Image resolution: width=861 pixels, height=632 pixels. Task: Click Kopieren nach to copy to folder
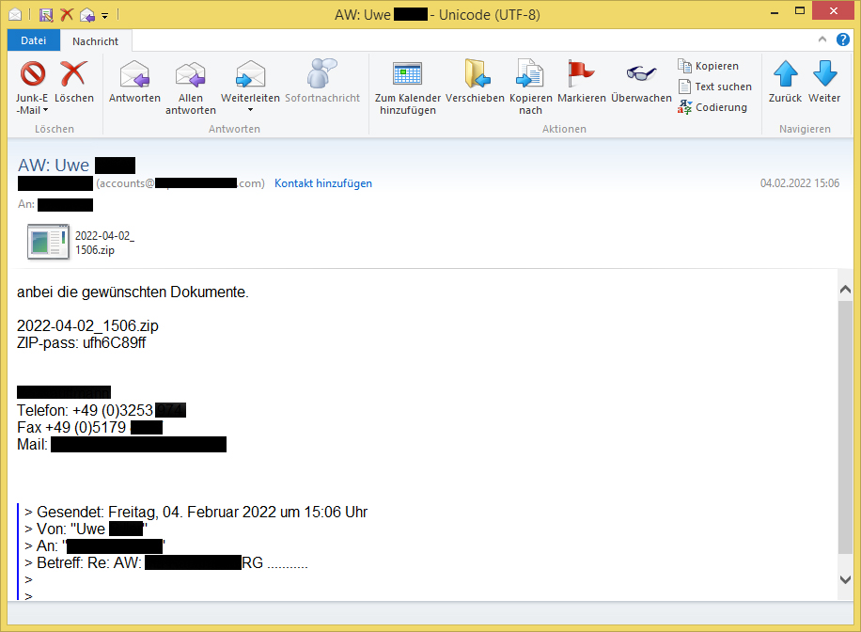point(530,87)
